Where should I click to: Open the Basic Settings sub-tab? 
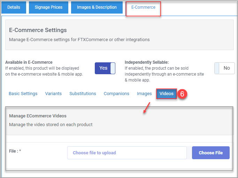tap(23, 94)
